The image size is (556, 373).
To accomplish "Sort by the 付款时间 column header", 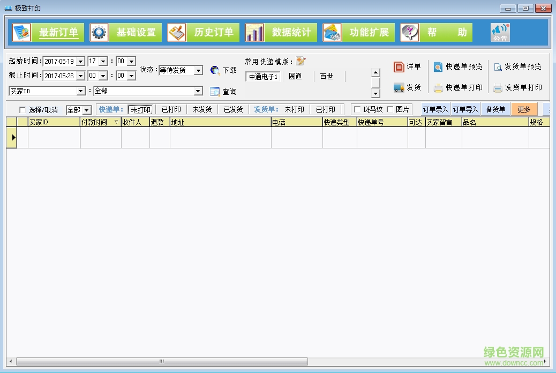I will (x=100, y=122).
